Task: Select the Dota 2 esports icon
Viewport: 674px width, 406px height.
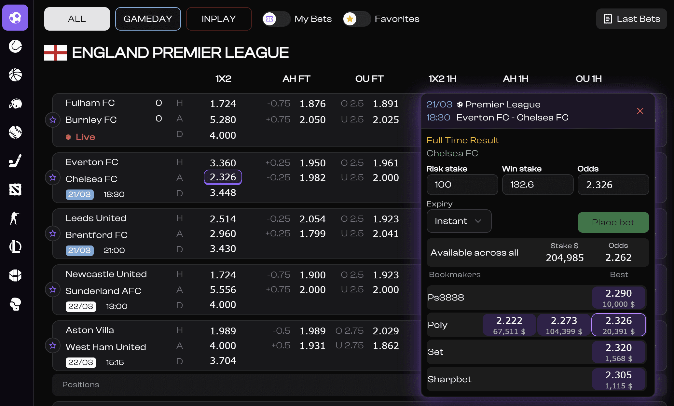Action: coord(15,189)
